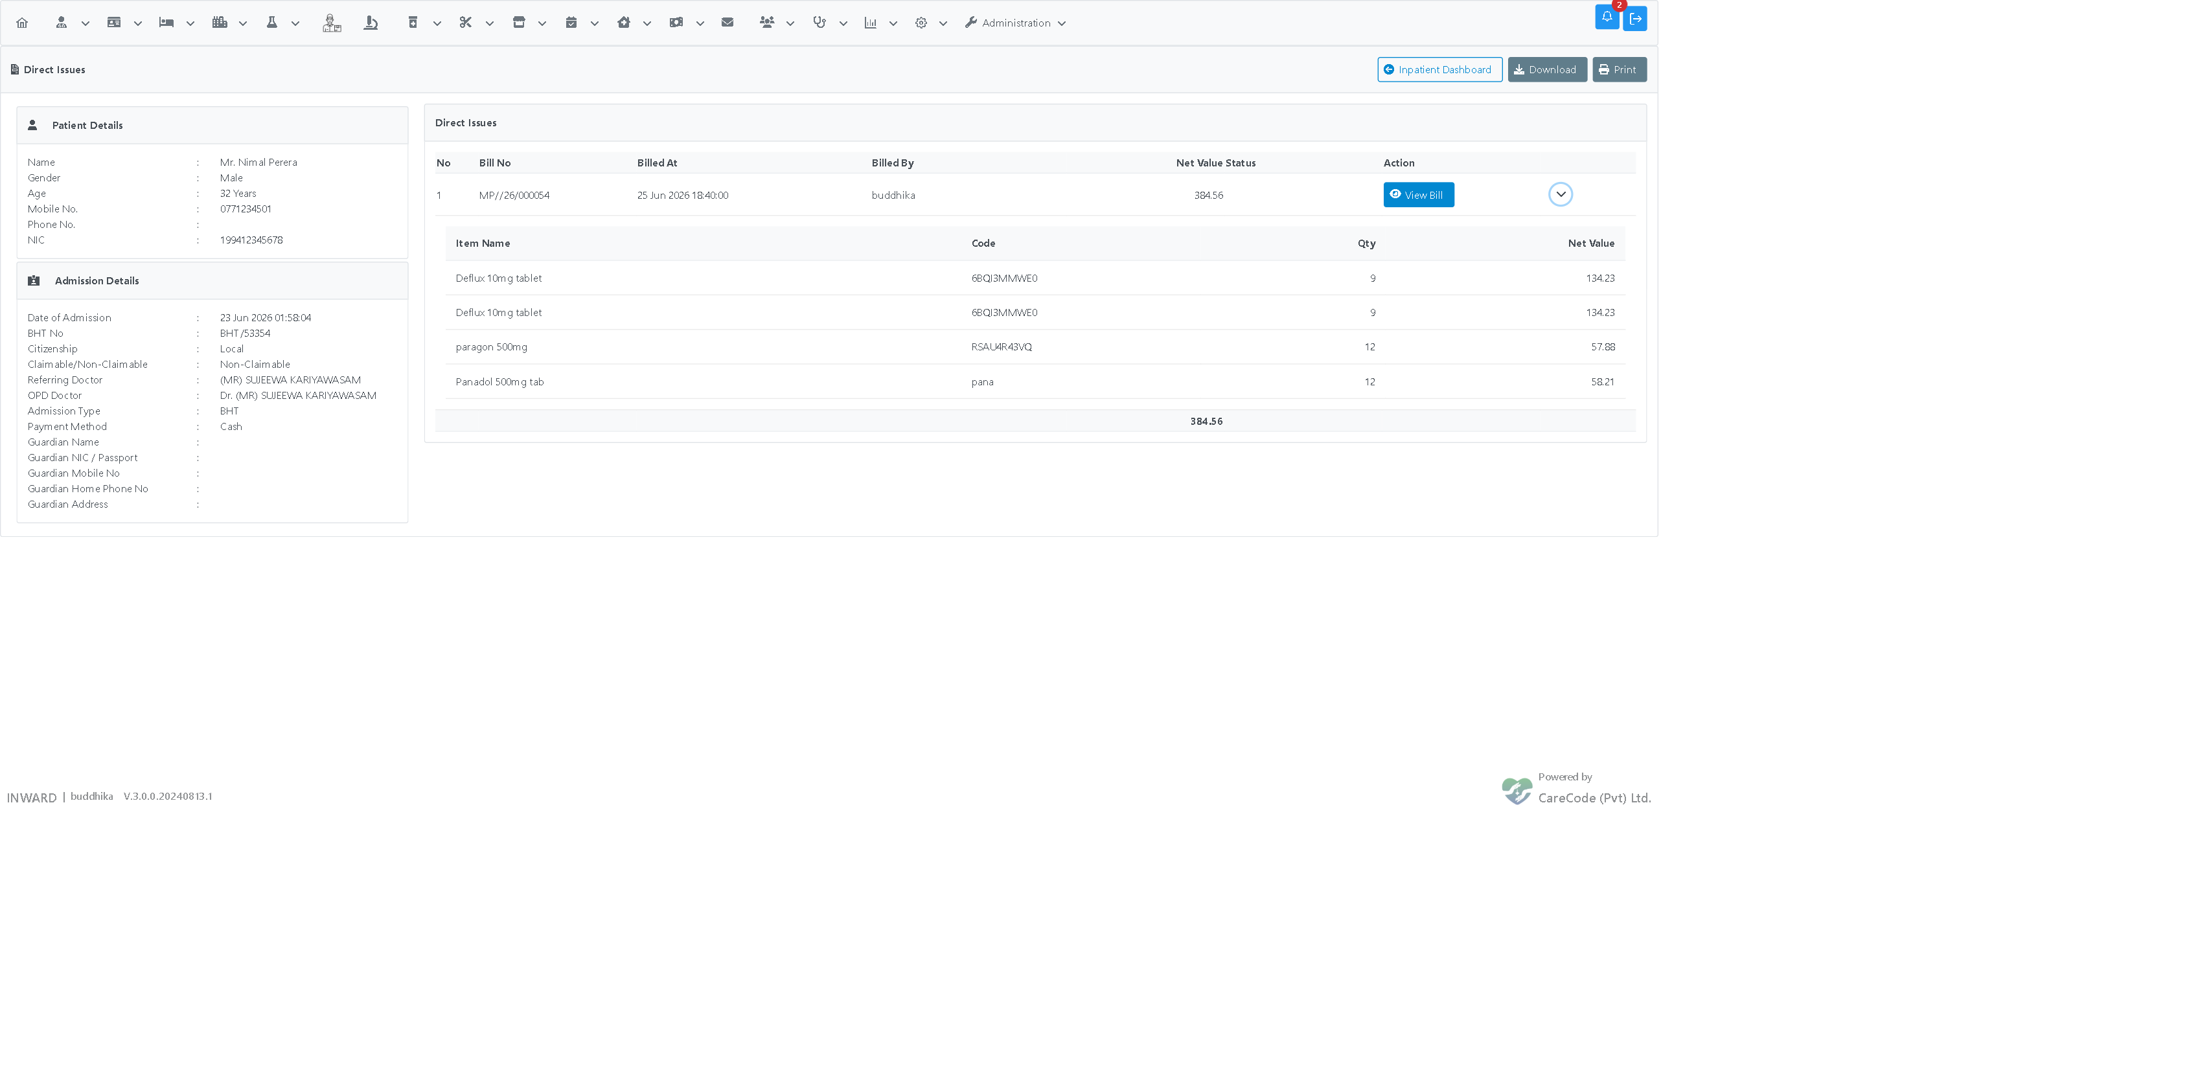Click version label V.3.0.0.20240813.1
Image resolution: width=2211 pixels, height=1088 pixels.
coord(167,797)
